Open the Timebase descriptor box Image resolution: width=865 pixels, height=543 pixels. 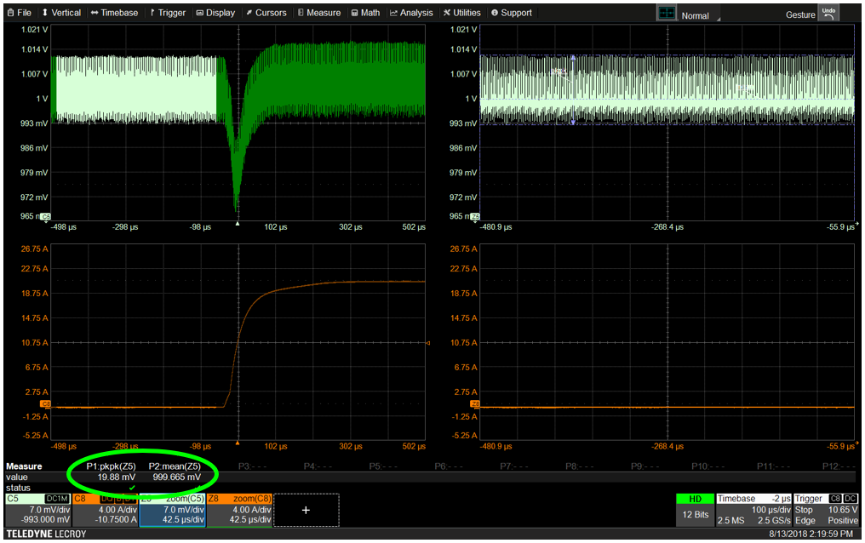pos(753,509)
